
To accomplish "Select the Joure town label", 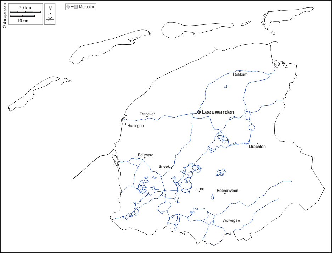I will tap(199, 189).
